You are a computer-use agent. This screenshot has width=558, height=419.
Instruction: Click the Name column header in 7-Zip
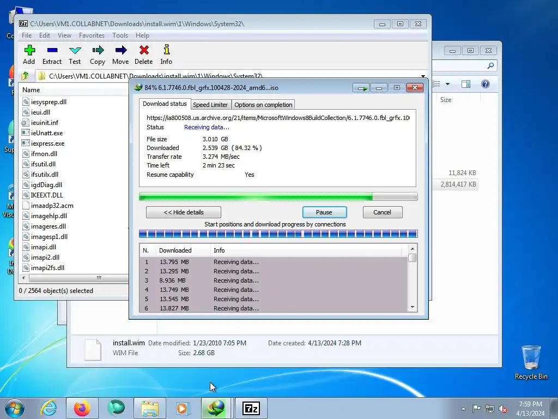pos(63,90)
